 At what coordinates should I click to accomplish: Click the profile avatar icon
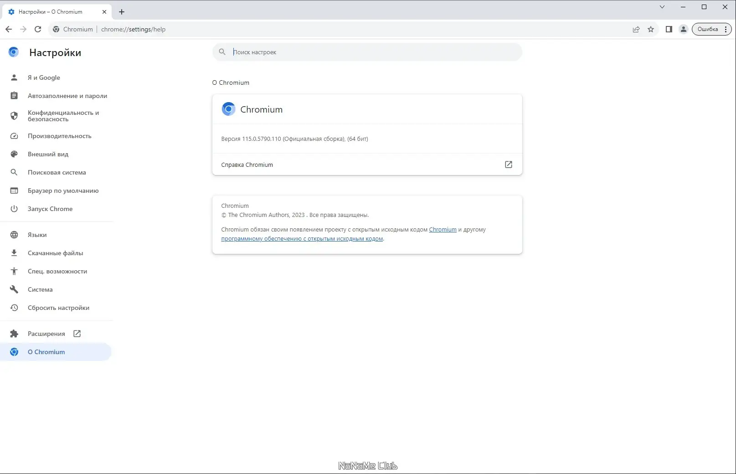coord(683,29)
